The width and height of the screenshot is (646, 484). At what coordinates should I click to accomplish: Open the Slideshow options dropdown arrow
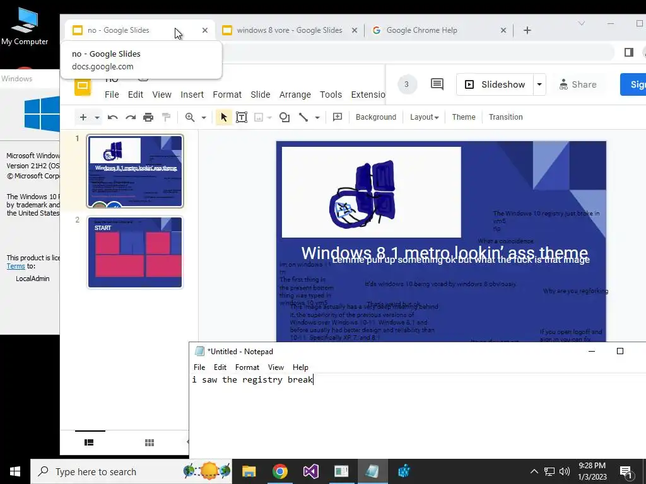(539, 84)
